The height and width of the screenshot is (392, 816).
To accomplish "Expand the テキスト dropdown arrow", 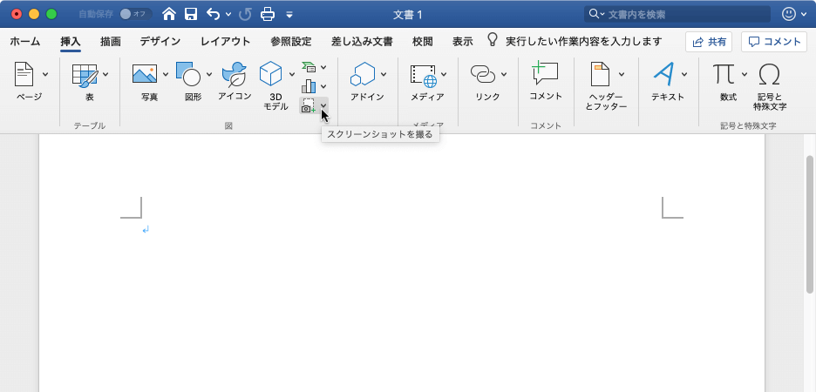I will [684, 74].
